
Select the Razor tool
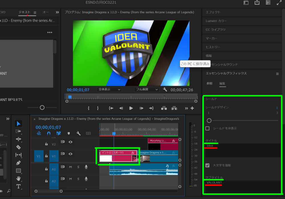[x=19, y=147]
